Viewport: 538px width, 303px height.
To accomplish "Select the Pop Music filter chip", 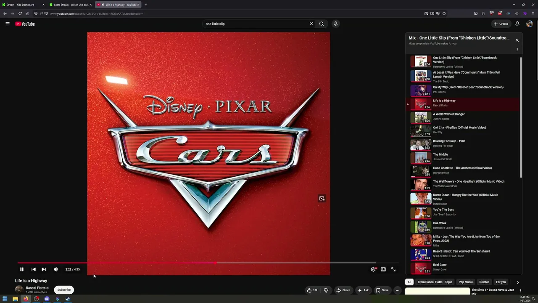I will pos(466,282).
